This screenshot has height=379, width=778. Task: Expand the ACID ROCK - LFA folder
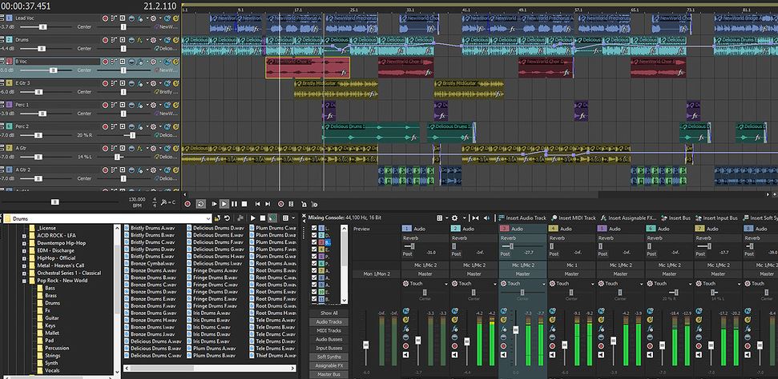[24, 235]
